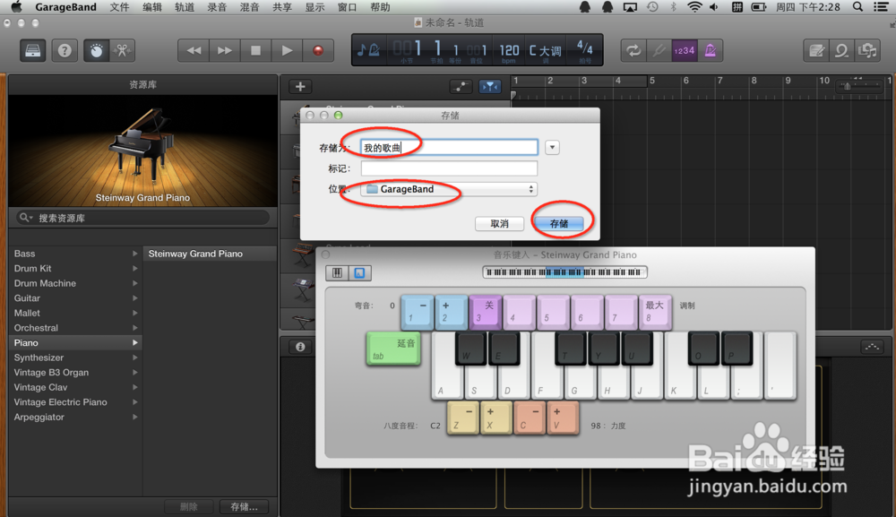Open the 轨道 menu
This screenshot has width=896, height=517.
185,7
